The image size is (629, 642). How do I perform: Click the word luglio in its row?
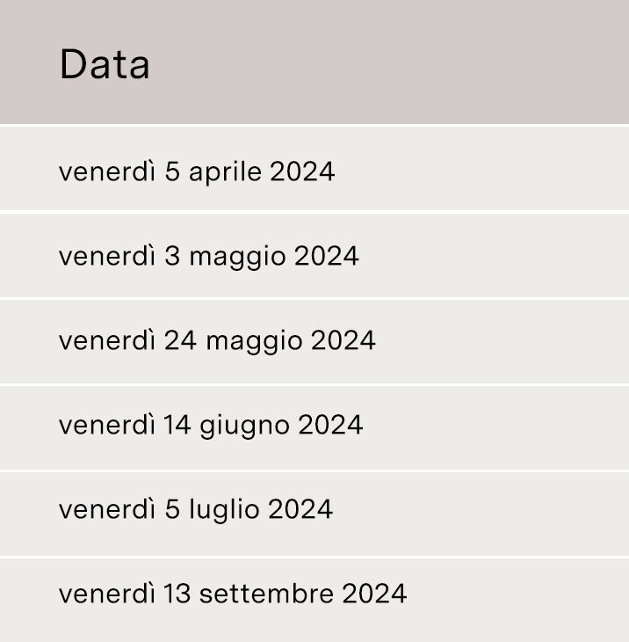pos(224,511)
